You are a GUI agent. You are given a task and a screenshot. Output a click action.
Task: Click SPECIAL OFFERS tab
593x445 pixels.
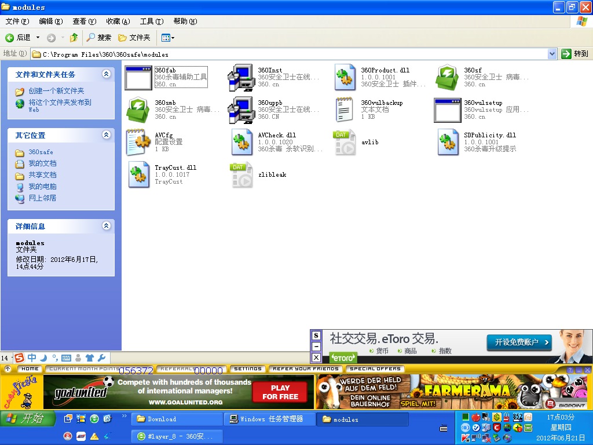[375, 369]
